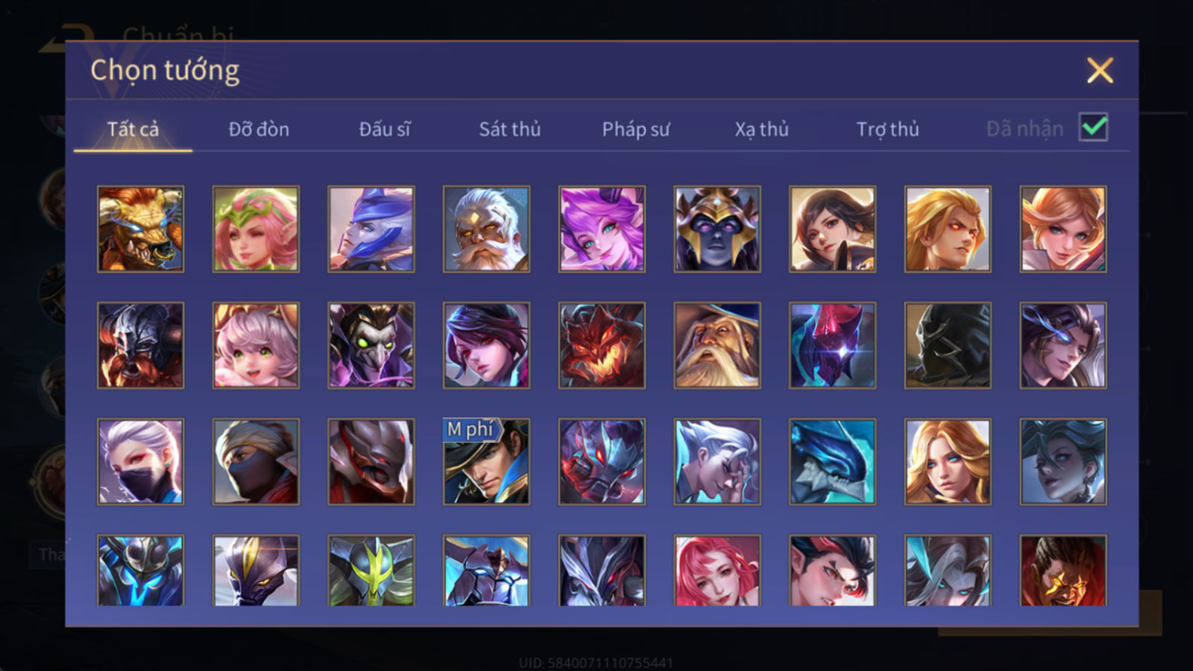
Task: Select the red lava demon hero
Action: (x=601, y=345)
